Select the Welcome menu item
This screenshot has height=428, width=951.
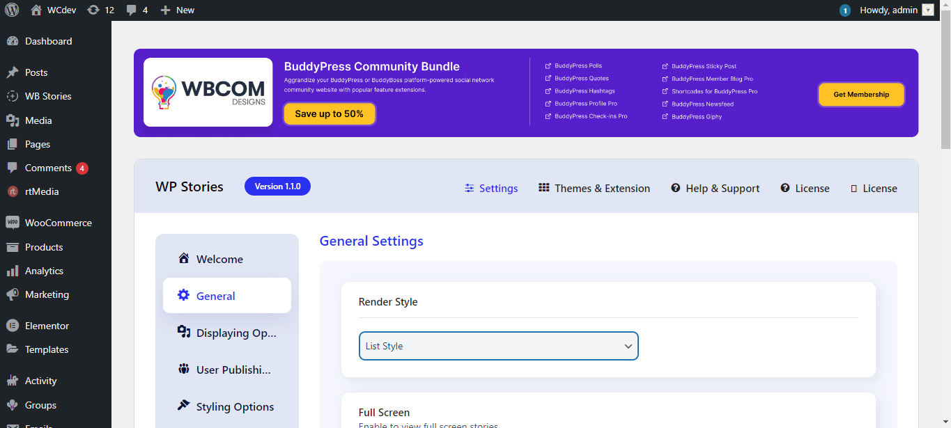[227, 259]
